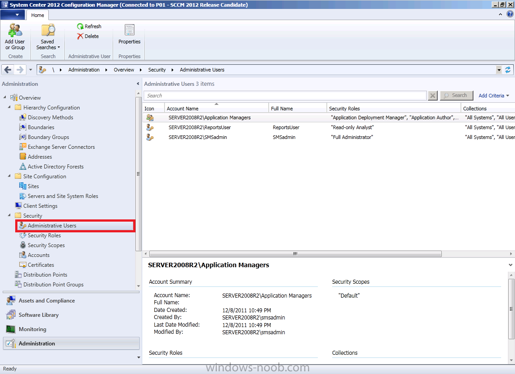Open help via the question mark icon

tap(510, 14)
